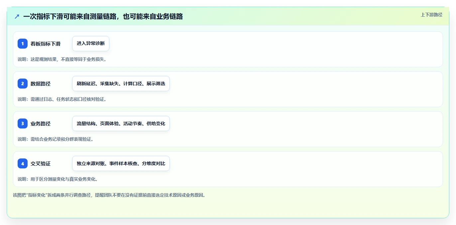Click the note 用于区分测量变化与真实业务变化
456x225 pixels.
[57, 179]
